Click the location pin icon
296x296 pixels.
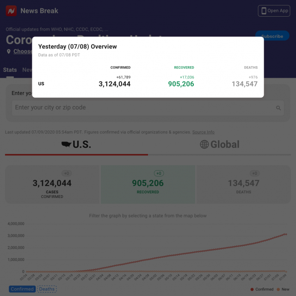[8, 51]
